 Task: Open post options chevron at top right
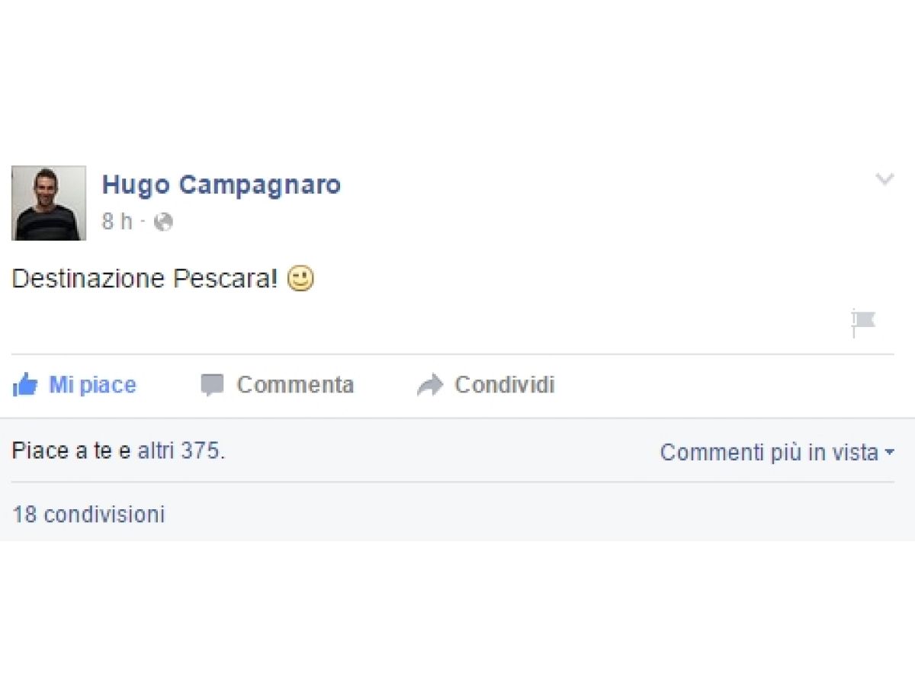(884, 179)
